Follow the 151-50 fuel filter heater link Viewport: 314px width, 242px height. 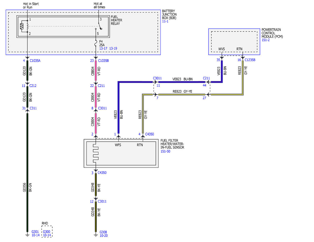pyautogui.click(x=165, y=151)
